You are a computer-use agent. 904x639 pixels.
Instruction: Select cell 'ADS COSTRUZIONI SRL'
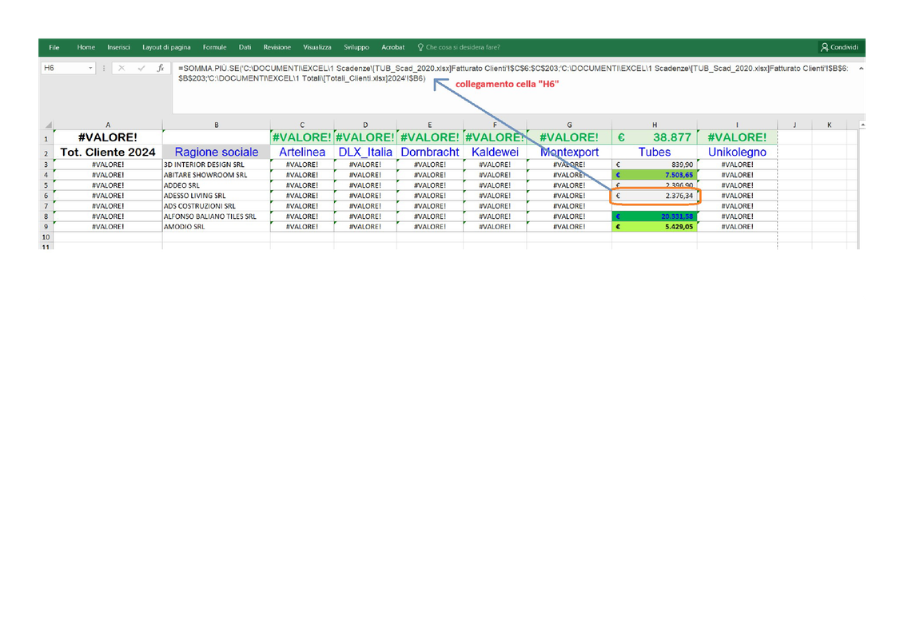[x=216, y=206]
